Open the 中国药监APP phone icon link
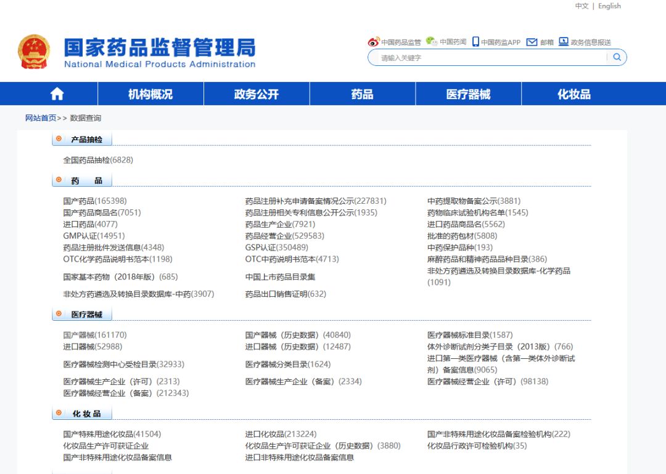Screen dimensions: 666x474 (475, 42)
